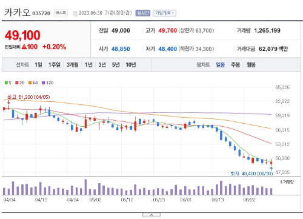This screenshot has height=219, width=303.
Task: Switch to 주봉 candlestick chart
Action: coord(235,65)
